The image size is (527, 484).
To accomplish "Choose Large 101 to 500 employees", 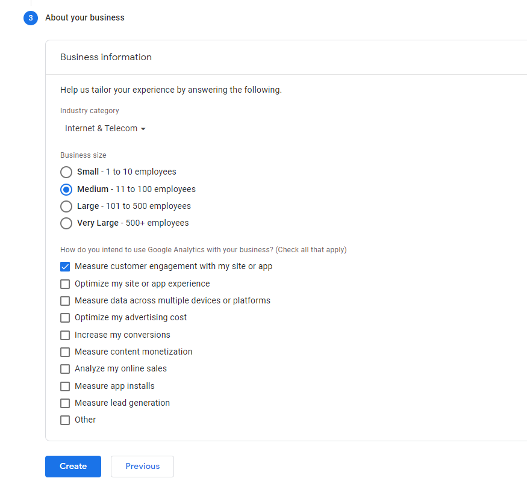I will (x=66, y=206).
